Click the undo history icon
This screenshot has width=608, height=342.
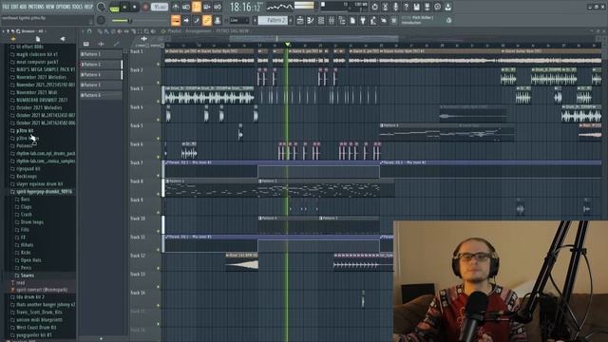[x=374, y=7]
